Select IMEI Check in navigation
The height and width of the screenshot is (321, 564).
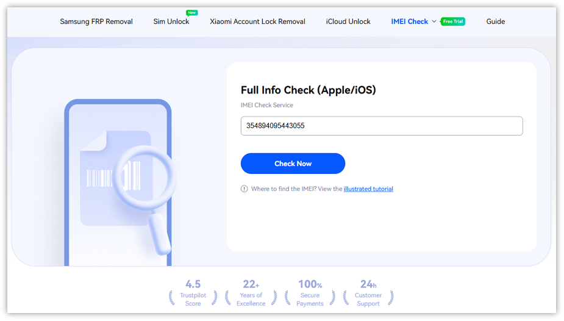(x=409, y=21)
